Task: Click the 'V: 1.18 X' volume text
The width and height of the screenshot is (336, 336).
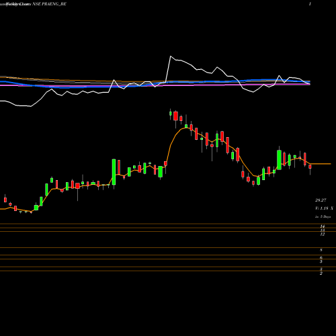Action: click(x=324, y=208)
